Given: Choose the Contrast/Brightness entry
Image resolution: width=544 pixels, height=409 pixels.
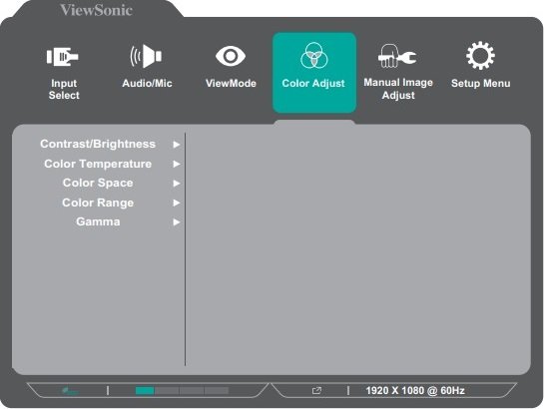Looking at the screenshot, I should pyautogui.click(x=98, y=145).
